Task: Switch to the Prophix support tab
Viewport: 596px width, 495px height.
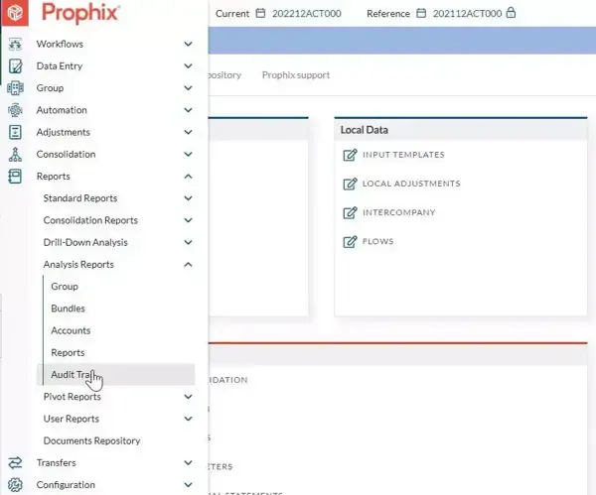Action: [296, 75]
